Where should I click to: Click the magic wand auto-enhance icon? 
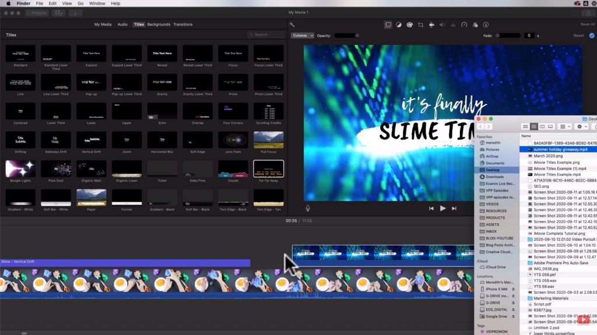pyautogui.click(x=292, y=24)
